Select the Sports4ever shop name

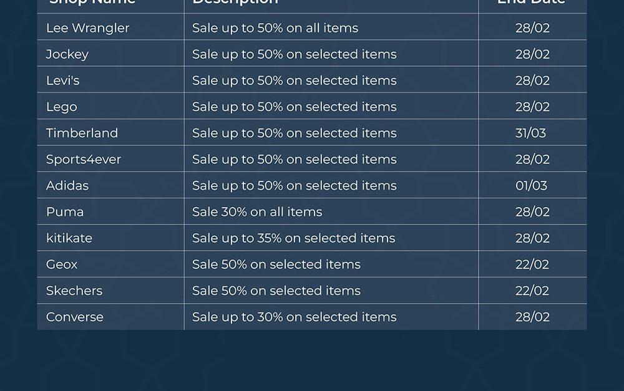pos(84,159)
